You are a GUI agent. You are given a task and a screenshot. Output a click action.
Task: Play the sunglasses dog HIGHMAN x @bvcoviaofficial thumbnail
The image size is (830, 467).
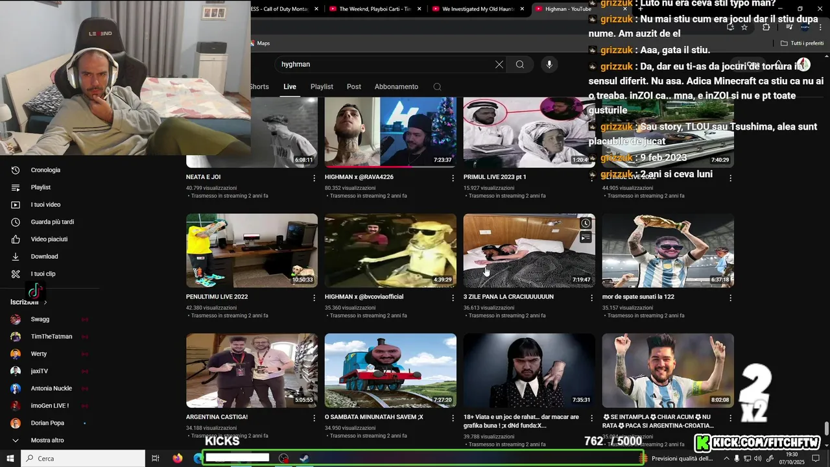pyautogui.click(x=390, y=250)
